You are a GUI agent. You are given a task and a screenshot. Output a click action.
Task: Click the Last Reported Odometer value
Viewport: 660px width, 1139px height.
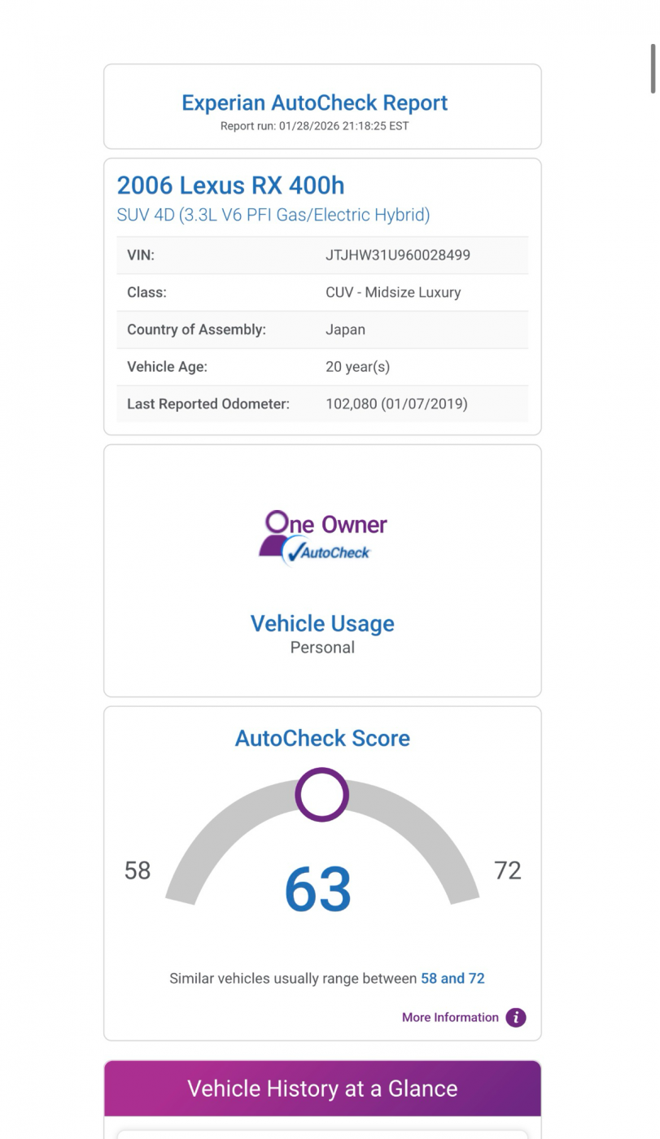click(x=396, y=404)
